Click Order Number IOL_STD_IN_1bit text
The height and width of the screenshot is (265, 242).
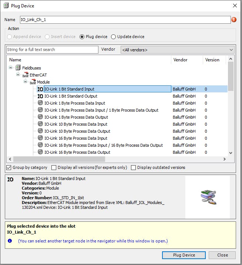(x=53, y=198)
